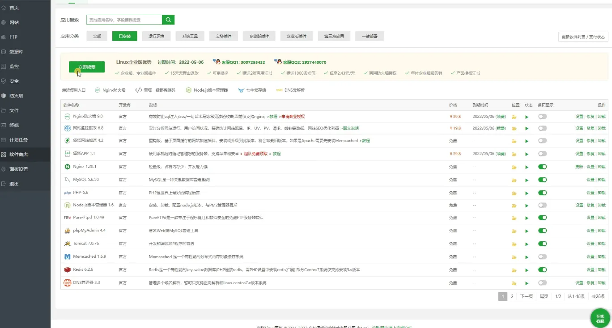Enable homepage display for Memcached 1.6.9
This screenshot has width=612, height=328.
point(543,257)
